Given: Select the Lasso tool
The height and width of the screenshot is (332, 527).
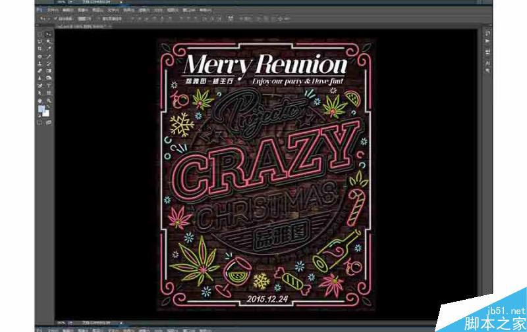Looking at the screenshot, I should point(40,41).
